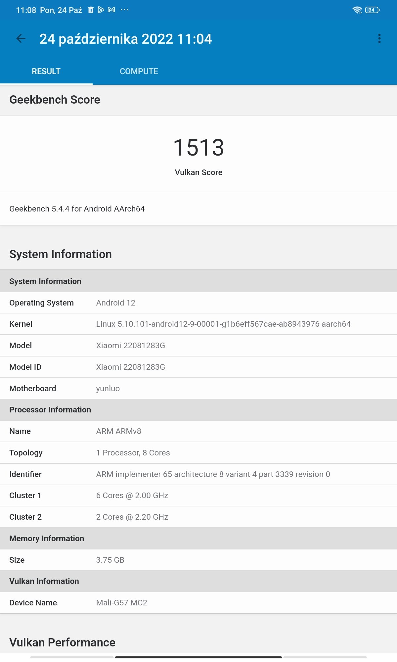Tap the Wi-Fi status icon
The width and height of the screenshot is (397, 662).
pyautogui.click(x=357, y=10)
